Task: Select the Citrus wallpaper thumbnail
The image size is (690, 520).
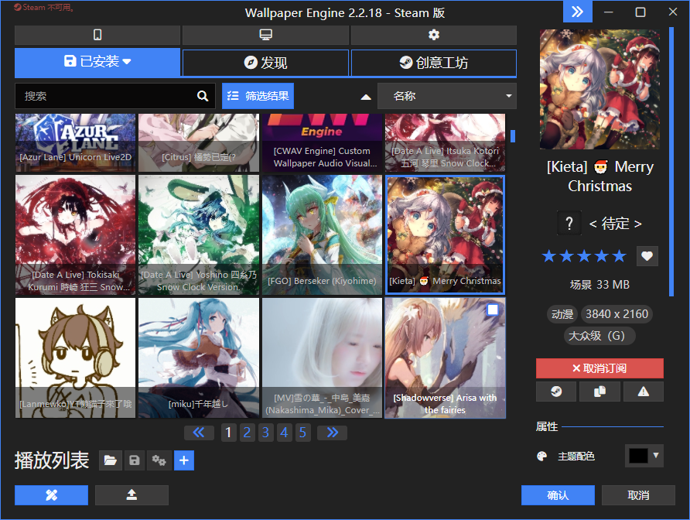Action: pos(199,142)
